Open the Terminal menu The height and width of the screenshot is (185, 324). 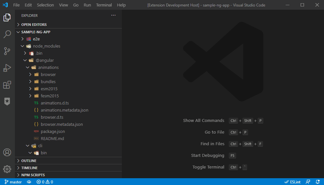pyautogui.click(x=104, y=5)
